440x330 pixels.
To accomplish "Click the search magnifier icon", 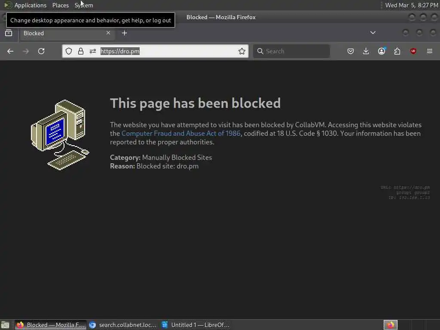I will [260, 52].
